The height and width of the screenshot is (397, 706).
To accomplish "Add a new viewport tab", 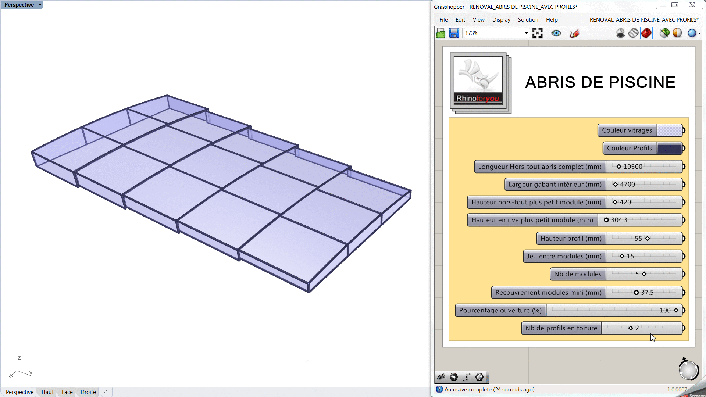I will click(x=106, y=392).
